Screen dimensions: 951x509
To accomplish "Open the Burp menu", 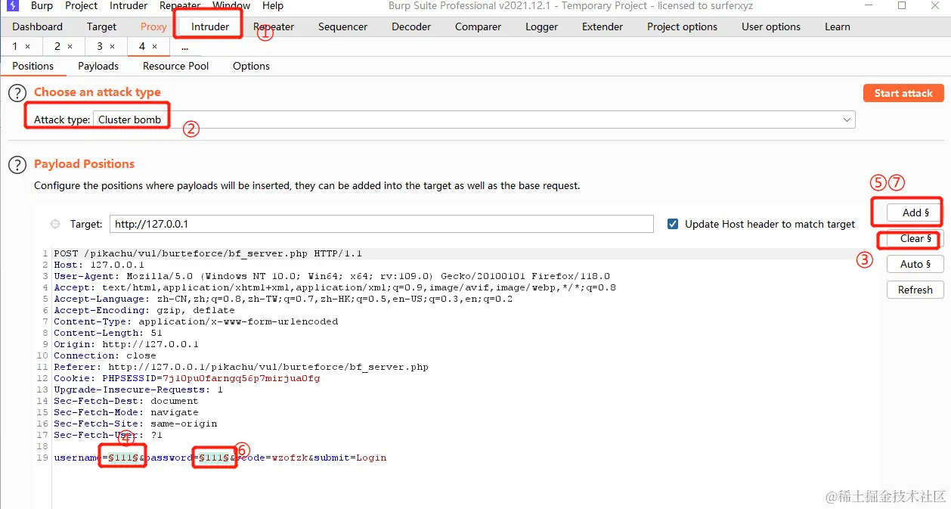I will [42, 5].
